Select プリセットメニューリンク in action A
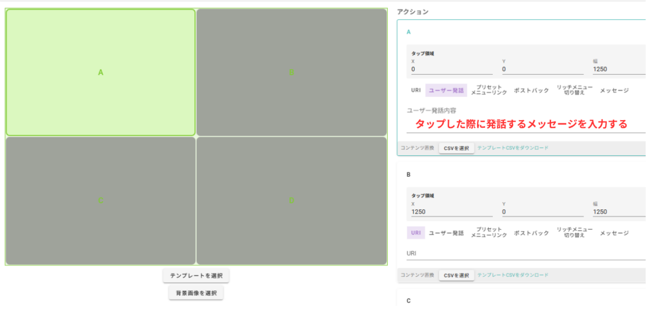The image size is (649, 311). pos(489,90)
